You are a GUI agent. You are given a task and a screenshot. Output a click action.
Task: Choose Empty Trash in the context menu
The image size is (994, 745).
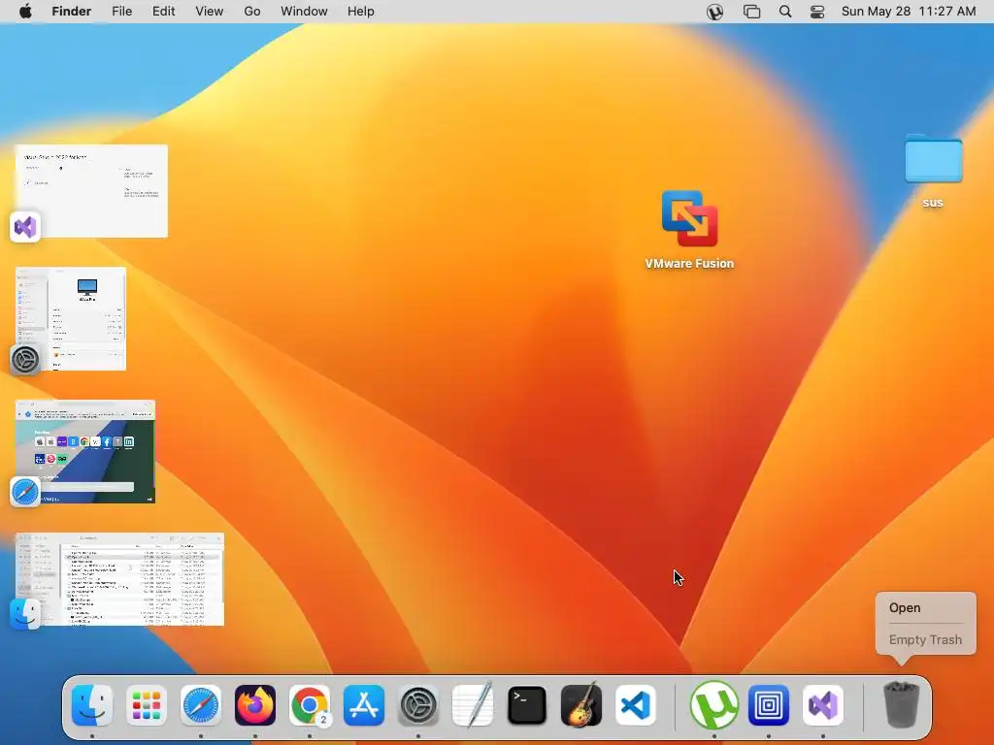925,639
